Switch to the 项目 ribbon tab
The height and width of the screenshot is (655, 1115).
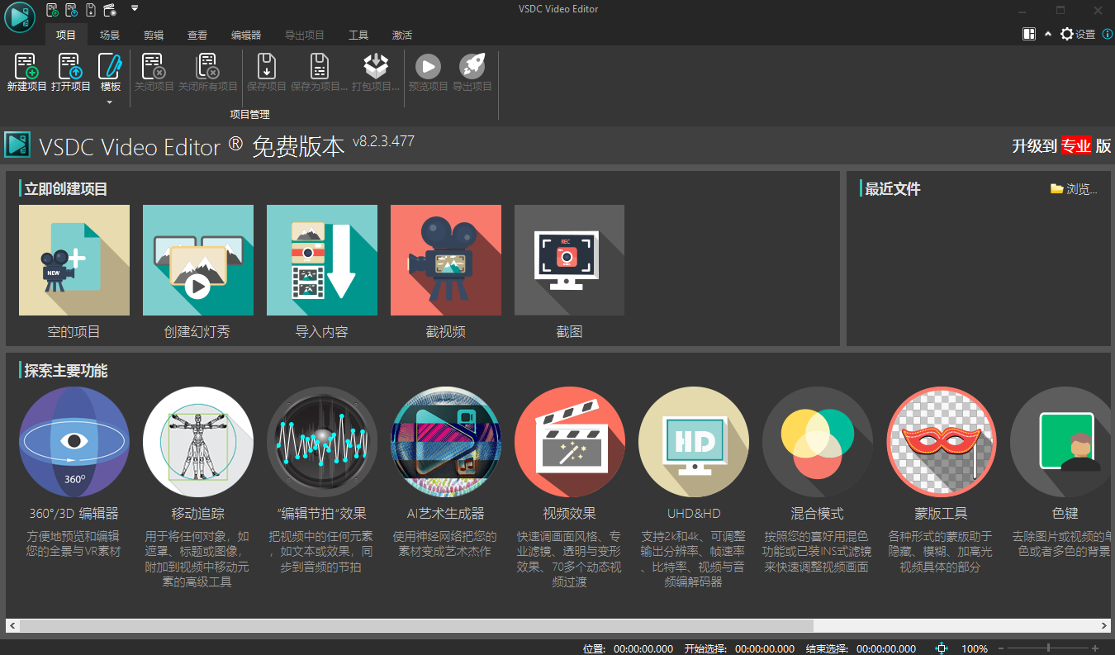click(66, 35)
